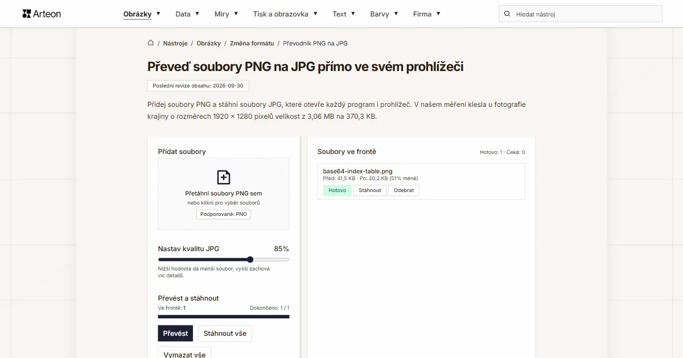This screenshot has height=358, width=683.
Task: Click the Hledat nástroj search field
Action: [x=581, y=14]
